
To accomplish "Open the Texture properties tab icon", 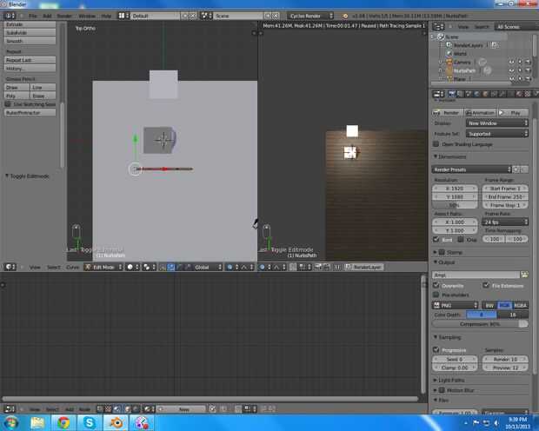I will click(527, 94).
